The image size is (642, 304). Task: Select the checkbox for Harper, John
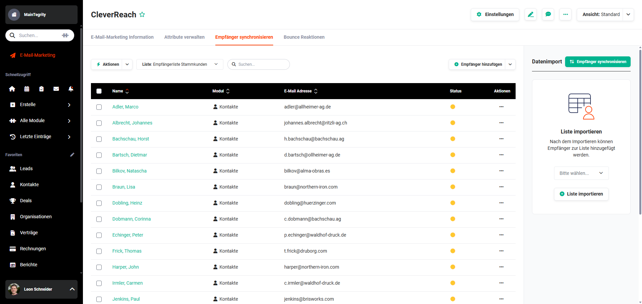[99, 267]
